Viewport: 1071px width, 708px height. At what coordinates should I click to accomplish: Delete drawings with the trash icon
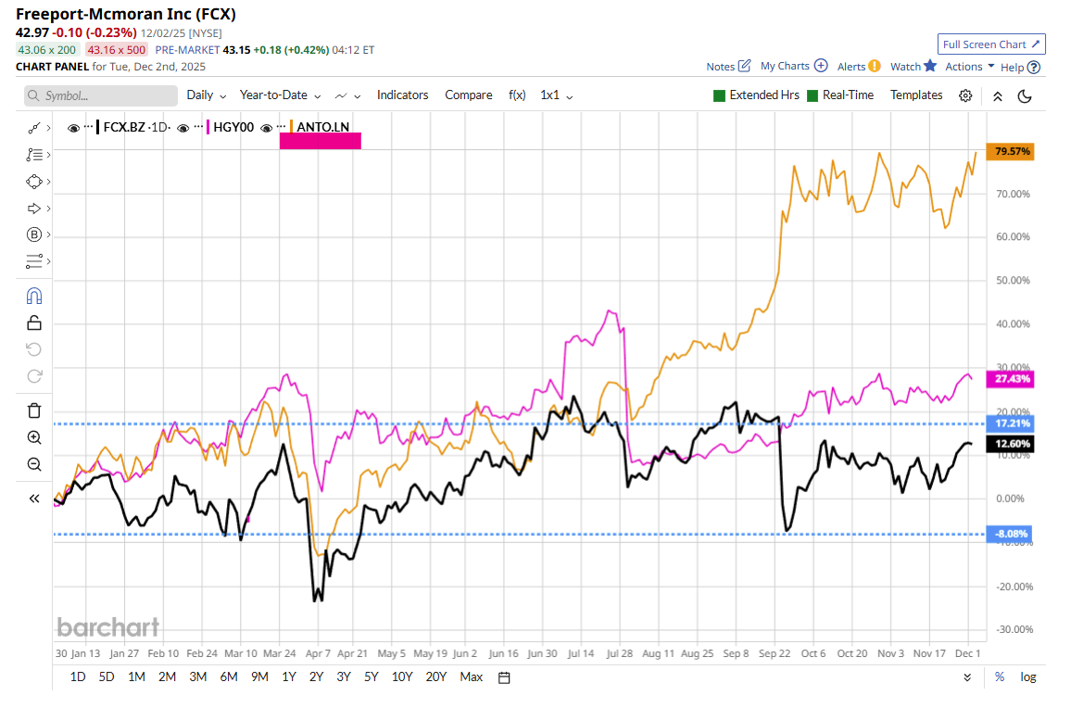(x=34, y=411)
